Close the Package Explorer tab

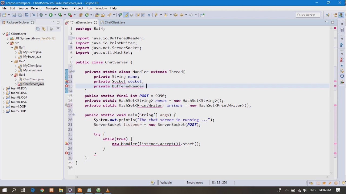(x=33, y=22)
